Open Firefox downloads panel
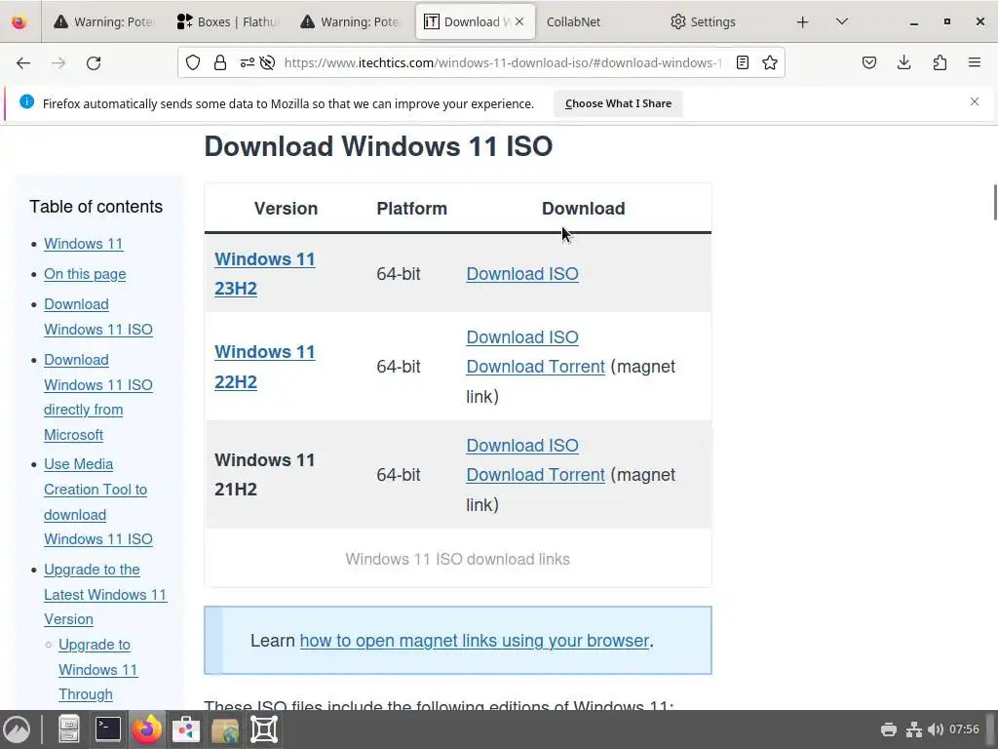This screenshot has width=998, height=749. 903,62
